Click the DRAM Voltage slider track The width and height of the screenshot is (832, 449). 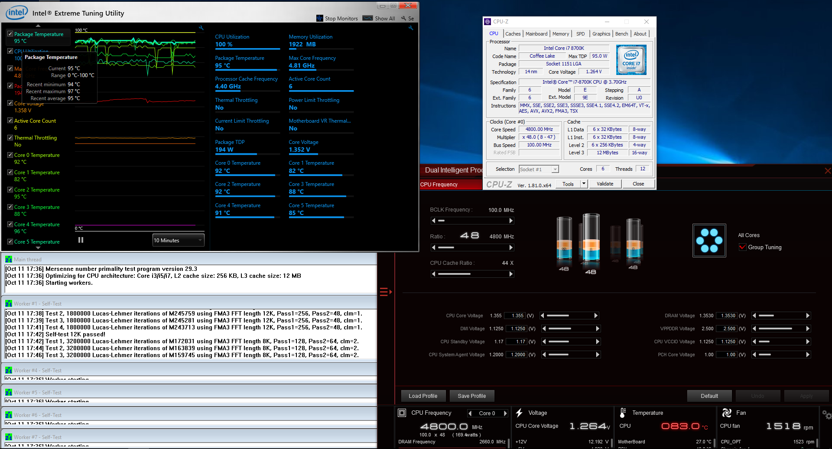tap(781, 316)
